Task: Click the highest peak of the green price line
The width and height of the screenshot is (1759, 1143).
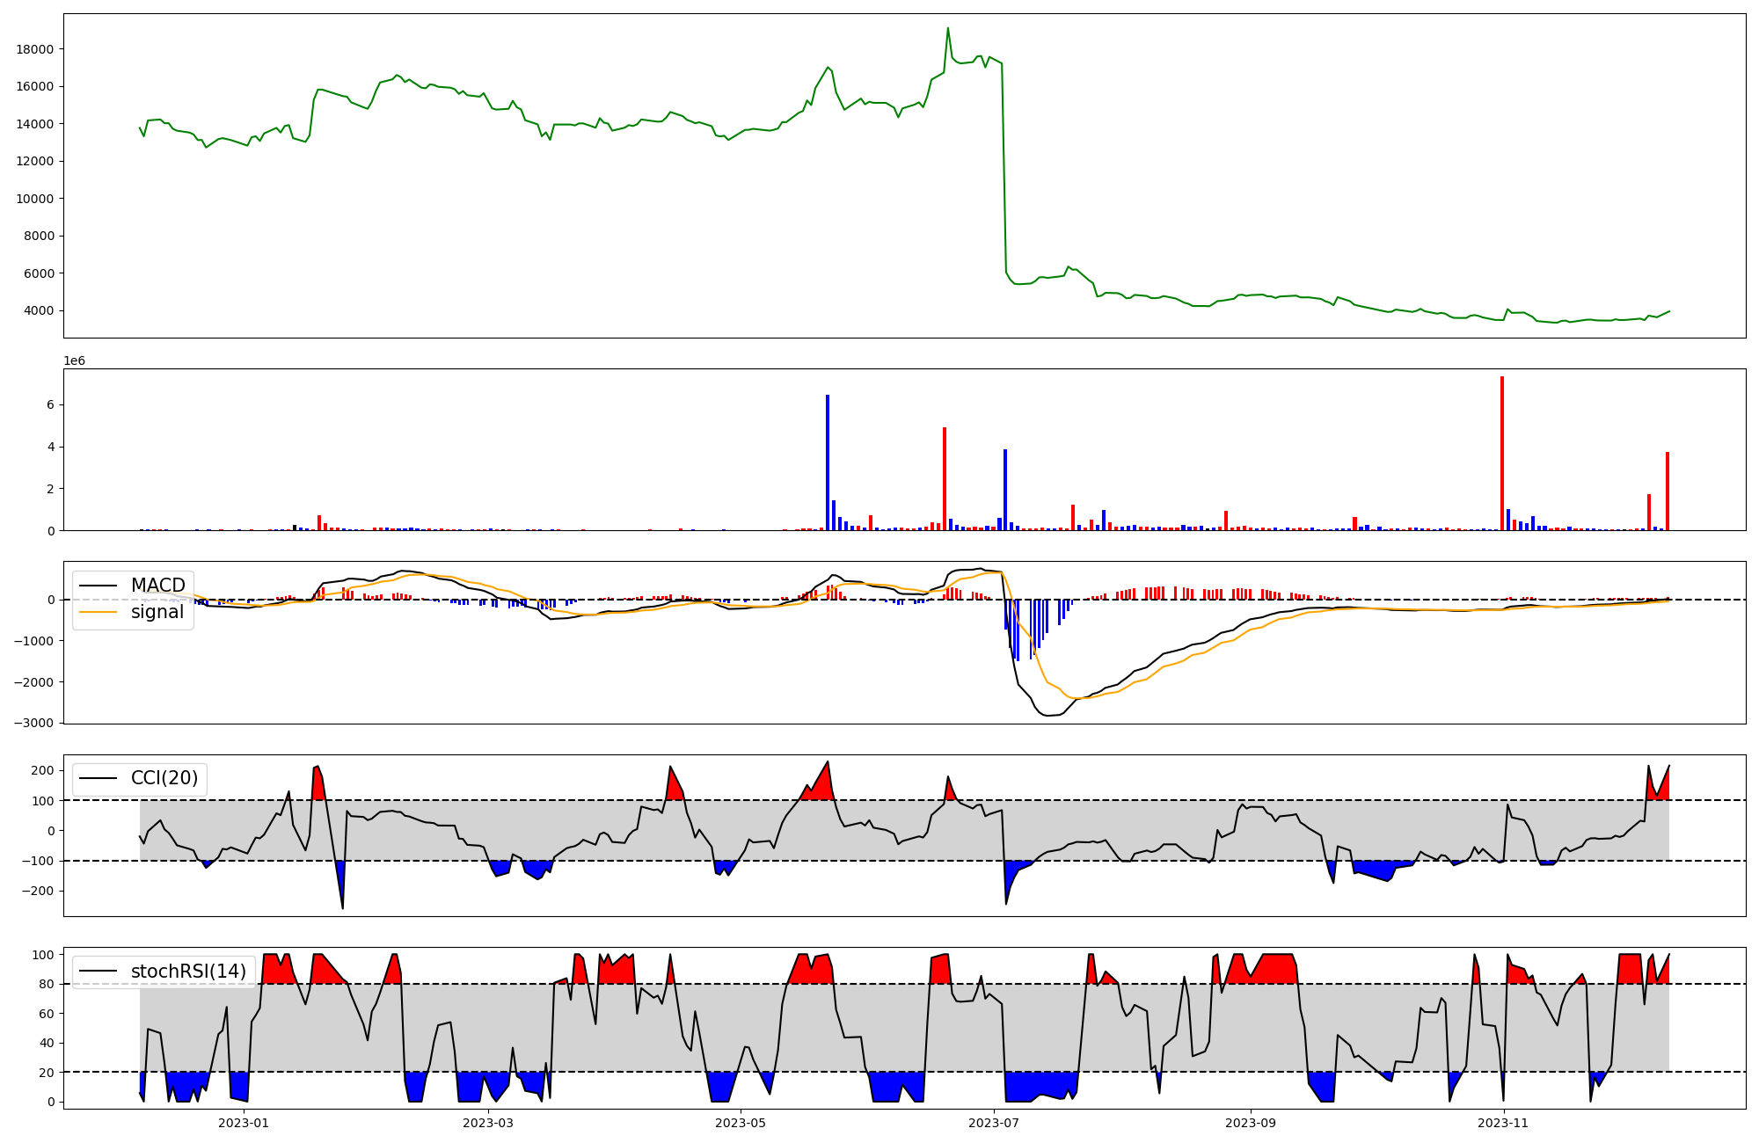Action: tap(947, 28)
